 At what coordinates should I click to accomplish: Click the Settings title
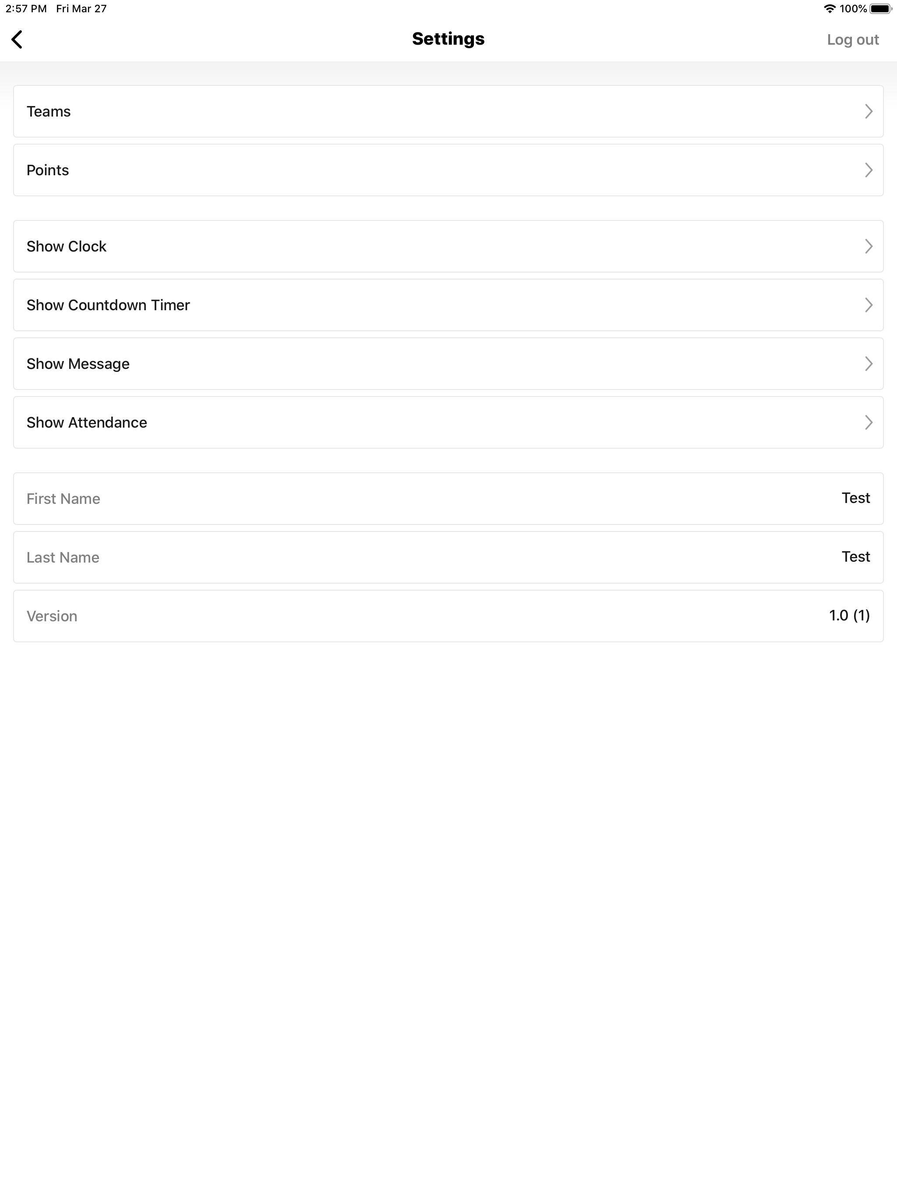[448, 39]
